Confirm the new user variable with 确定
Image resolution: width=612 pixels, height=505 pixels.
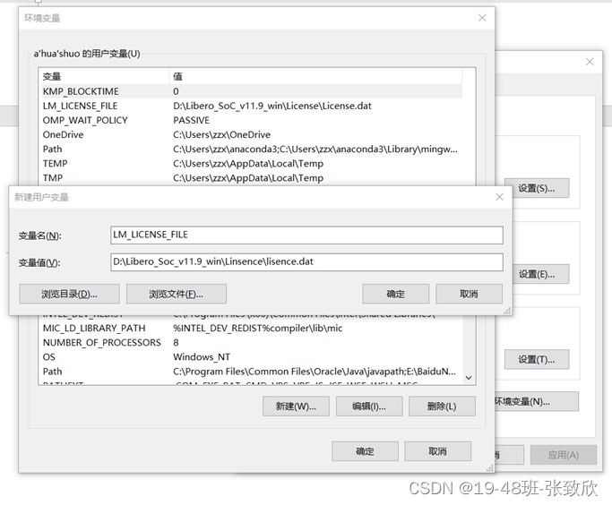(x=395, y=294)
